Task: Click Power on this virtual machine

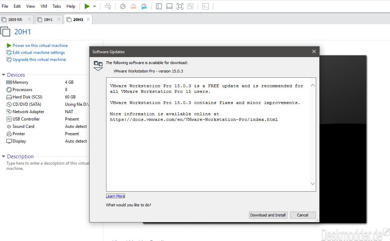Action: coord(40,45)
